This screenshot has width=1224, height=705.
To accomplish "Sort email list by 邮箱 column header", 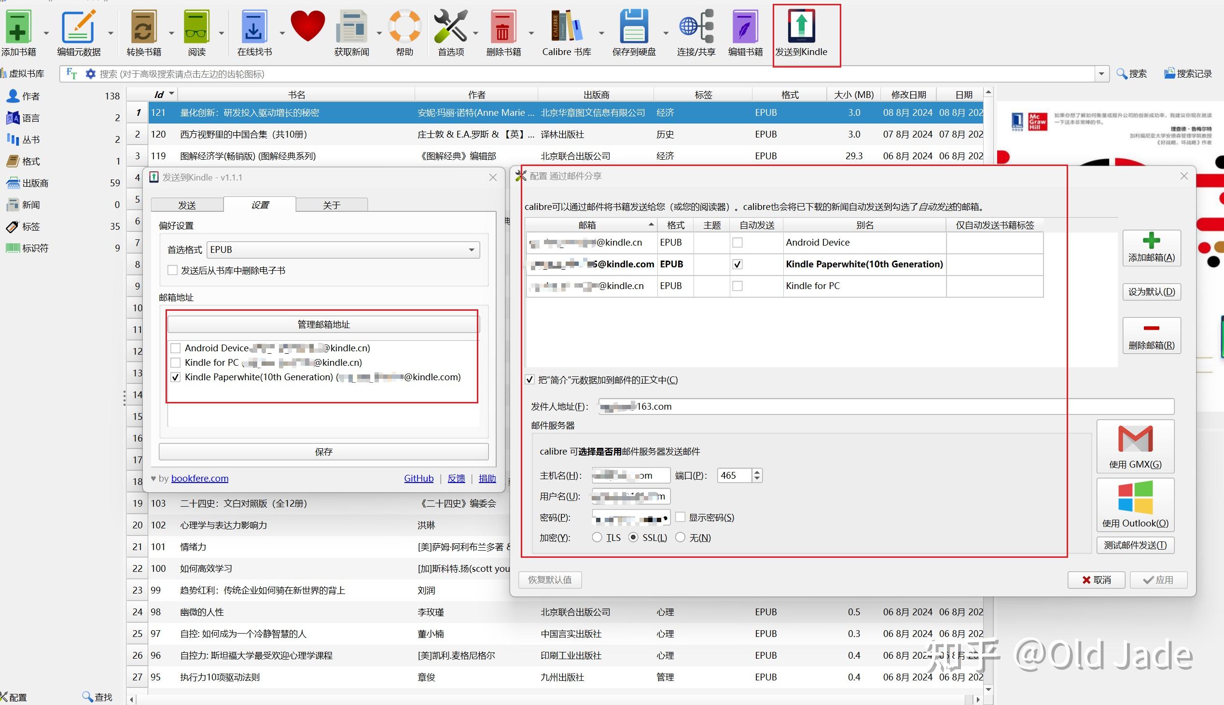I will point(591,225).
